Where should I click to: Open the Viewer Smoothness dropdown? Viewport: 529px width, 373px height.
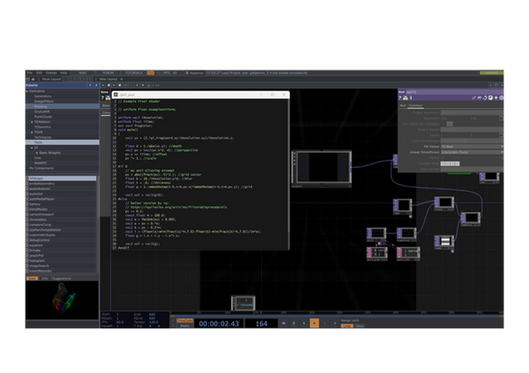tap(472, 152)
